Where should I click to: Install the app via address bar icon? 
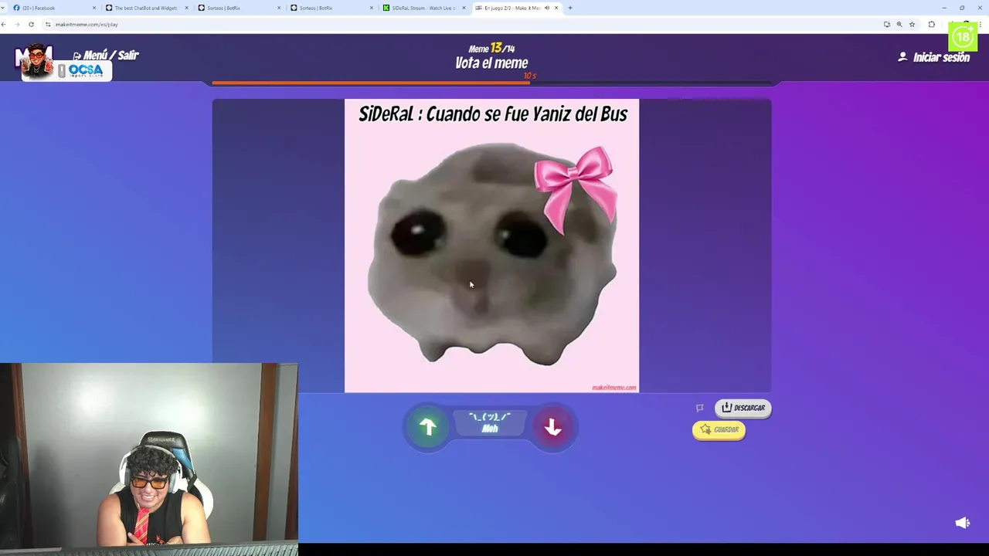pyautogui.click(x=887, y=24)
